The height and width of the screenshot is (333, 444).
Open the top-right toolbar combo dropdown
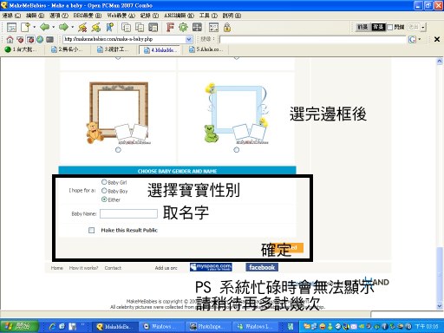click(x=423, y=28)
